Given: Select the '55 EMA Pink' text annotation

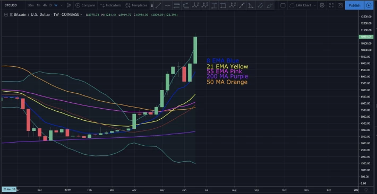Looking at the screenshot, I should pyautogui.click(x=224, y=72).
